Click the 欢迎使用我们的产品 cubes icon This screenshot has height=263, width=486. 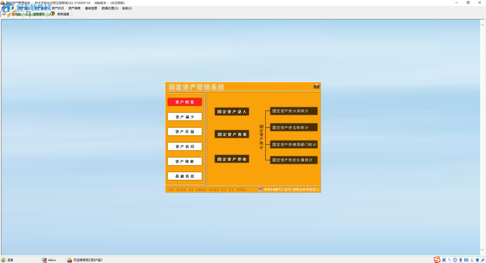point(69,260)
